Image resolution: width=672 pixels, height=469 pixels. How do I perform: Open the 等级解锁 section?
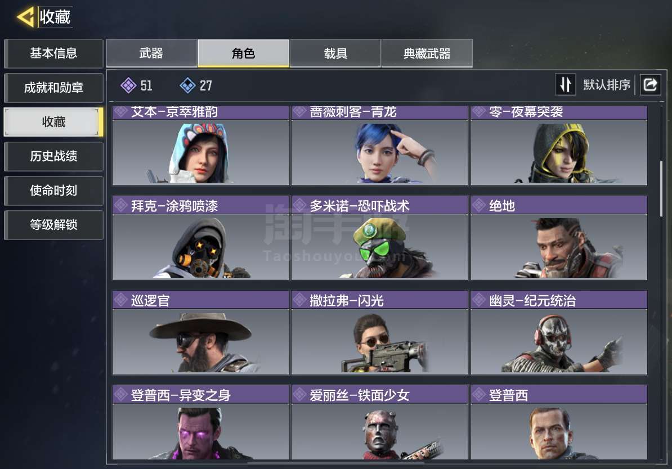53,225
